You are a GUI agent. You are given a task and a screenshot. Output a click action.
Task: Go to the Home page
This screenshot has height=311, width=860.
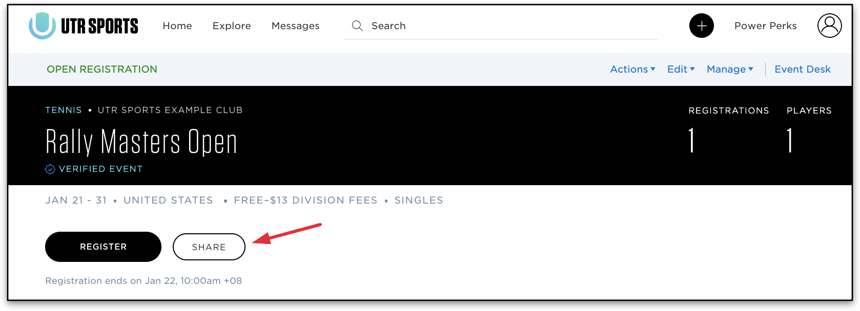pos(177,26)
